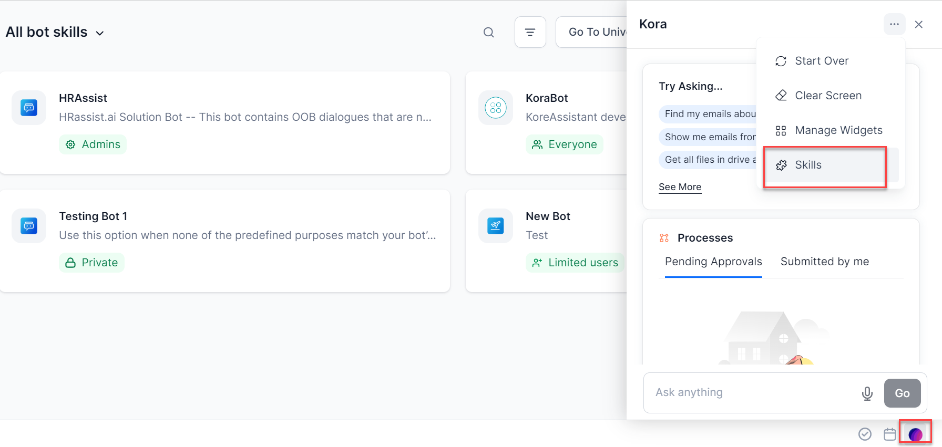Click the KoraBot circular icon

[495, 108]
